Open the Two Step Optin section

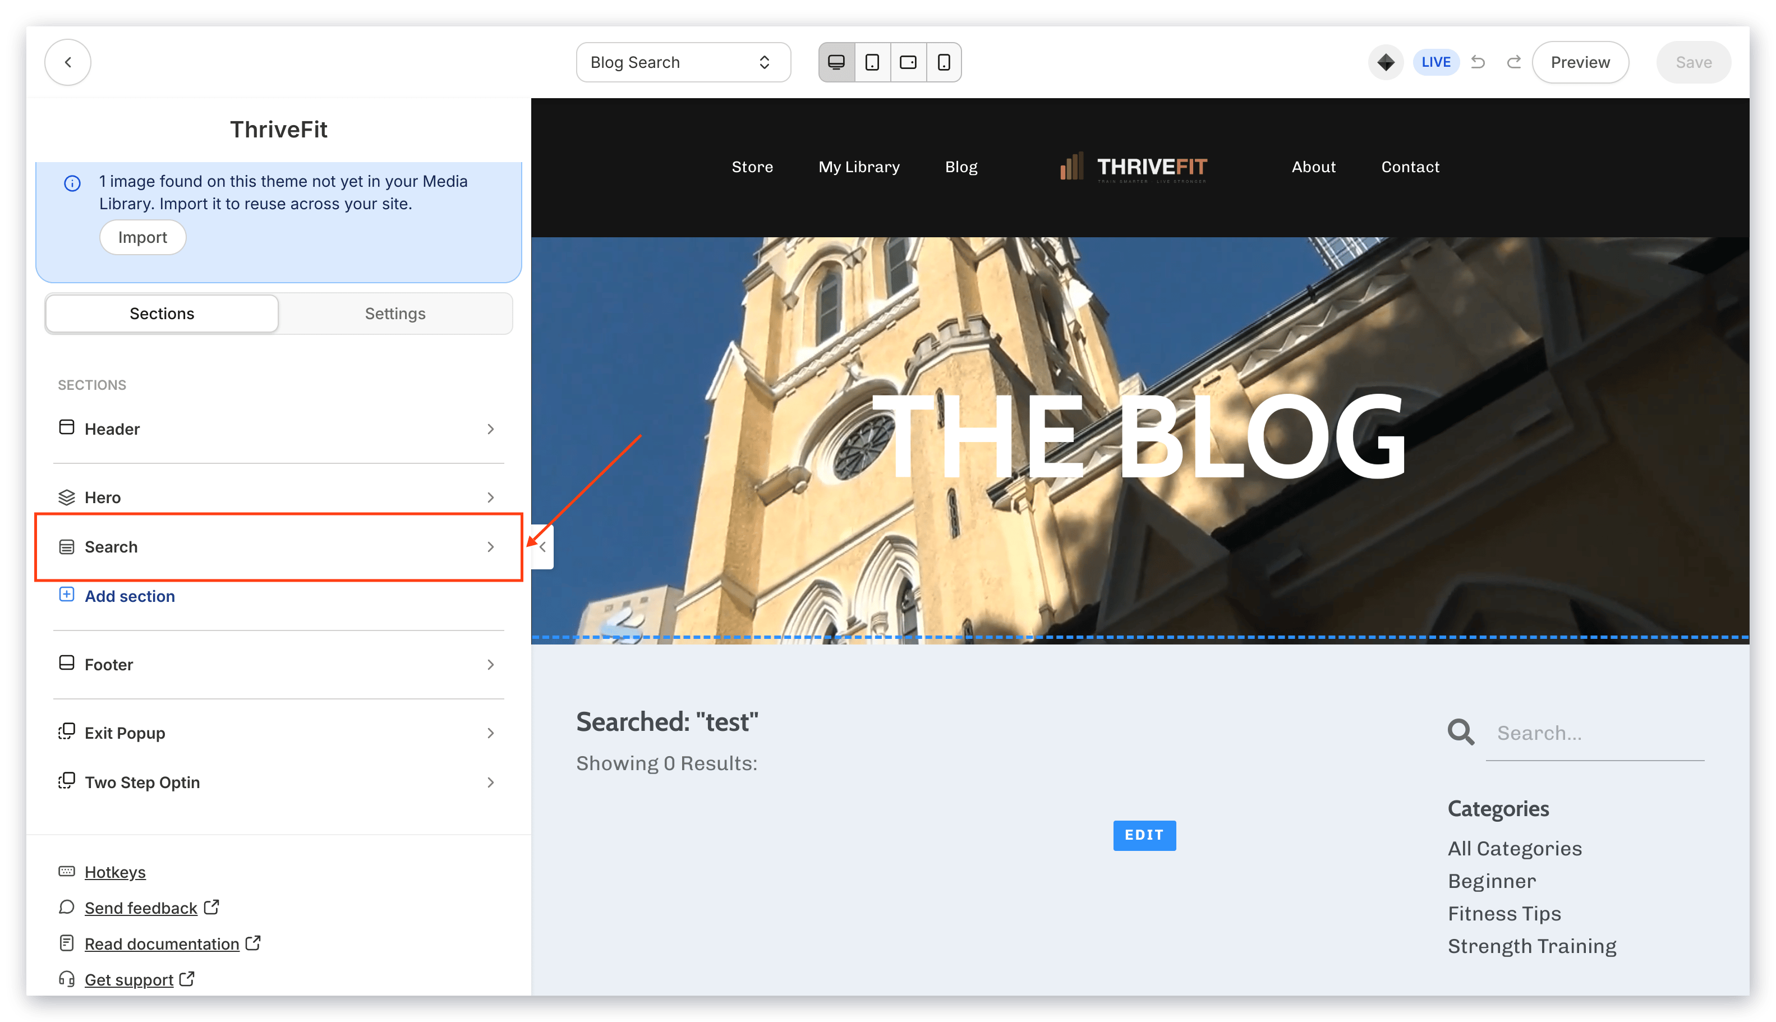[278, 781]
